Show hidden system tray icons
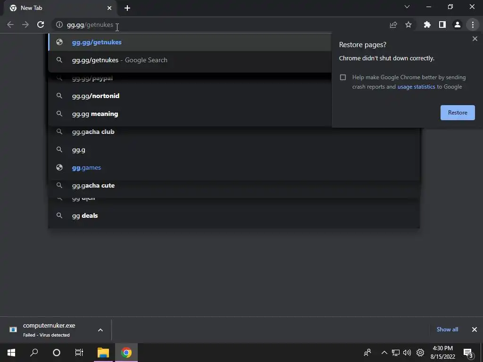483x362 pixels. pyautogui.click(x=384, y=353)
